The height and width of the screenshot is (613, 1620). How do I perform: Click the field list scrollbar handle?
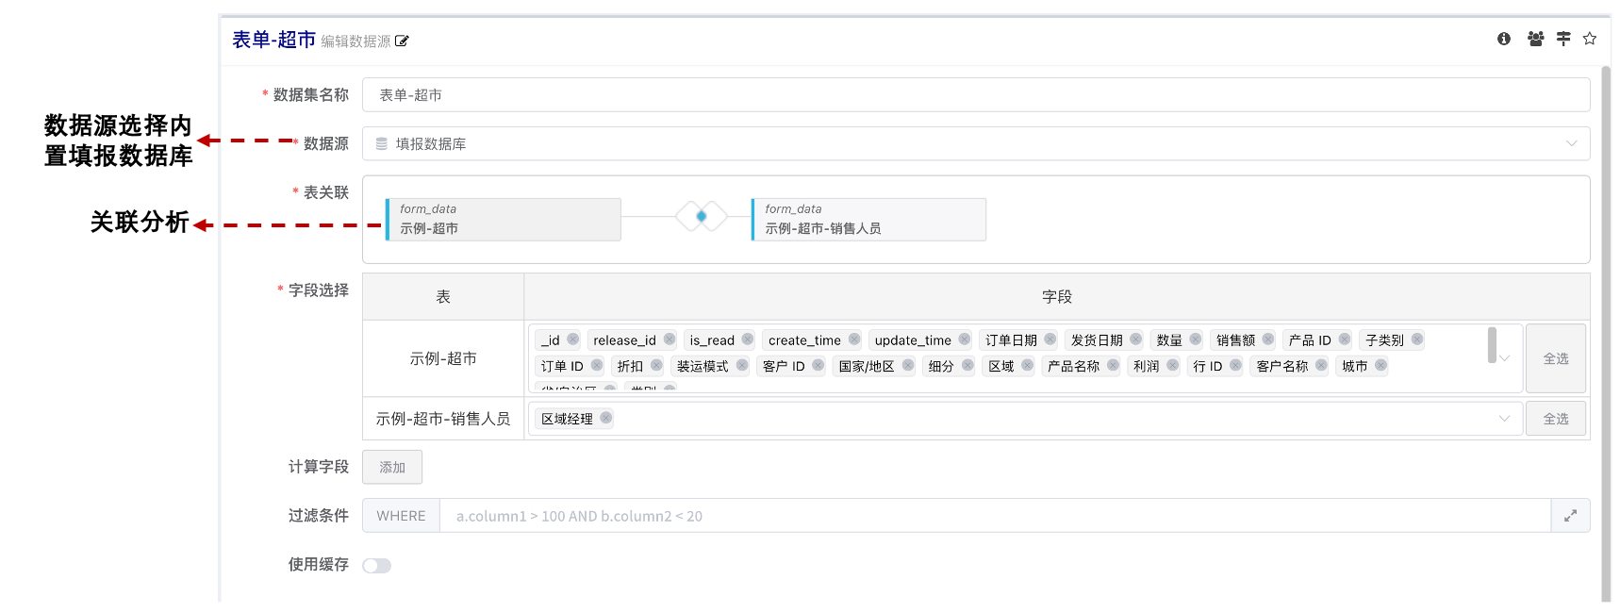pos(1492,344)
